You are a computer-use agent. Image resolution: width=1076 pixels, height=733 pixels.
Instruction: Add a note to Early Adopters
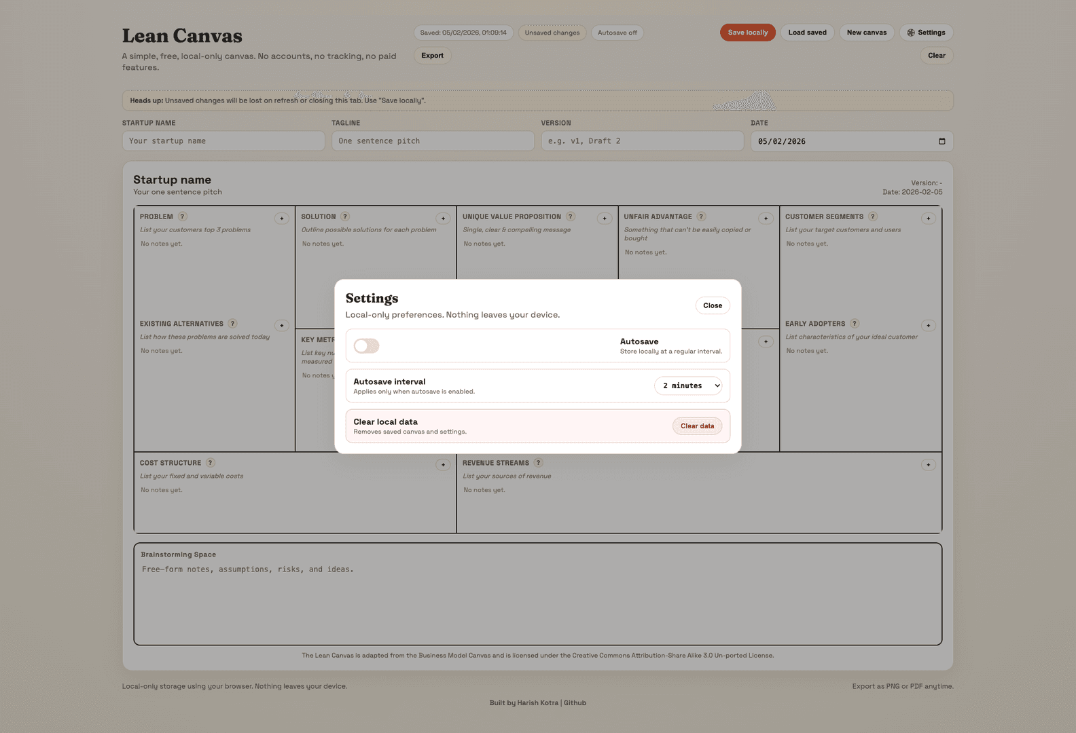929,326
